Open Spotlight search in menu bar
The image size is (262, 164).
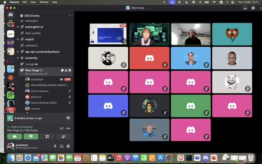point(227,2)
